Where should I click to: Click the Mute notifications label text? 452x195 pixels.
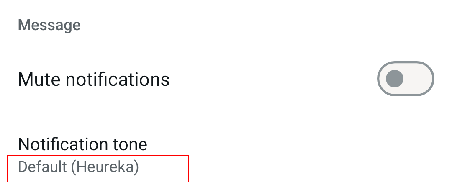[93, 79]
